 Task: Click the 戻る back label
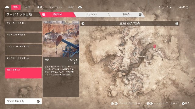(x=187, y=103)
